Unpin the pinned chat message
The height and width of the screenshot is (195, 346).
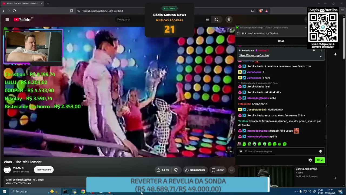(x=314, y=51)
